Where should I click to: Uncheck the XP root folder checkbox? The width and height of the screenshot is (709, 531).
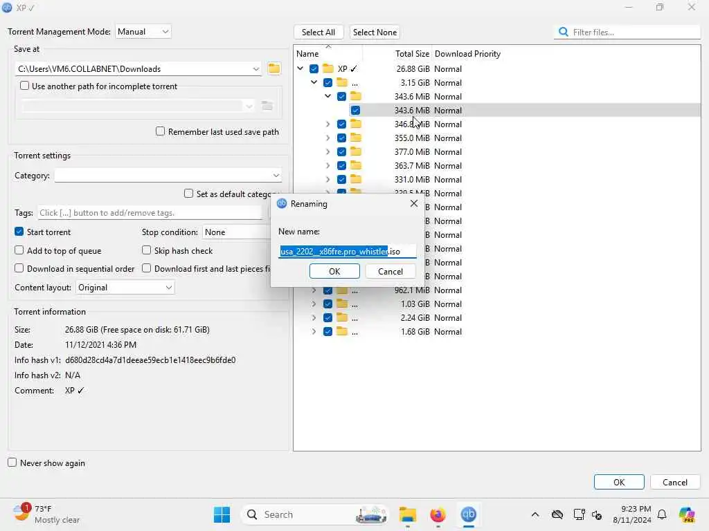[x=314, y=68]
